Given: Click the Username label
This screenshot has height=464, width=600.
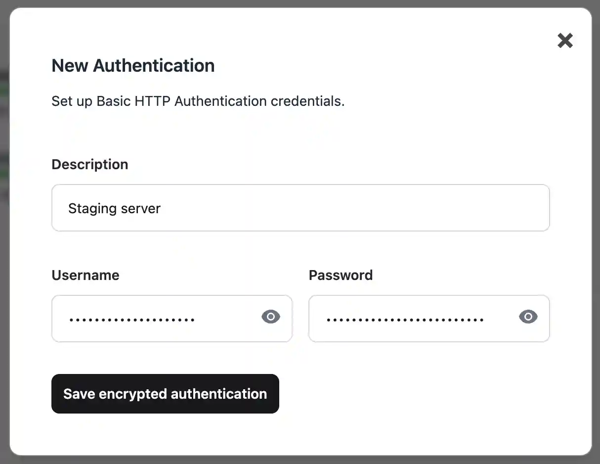Looking at the screenshot, I should pos(85,275).
